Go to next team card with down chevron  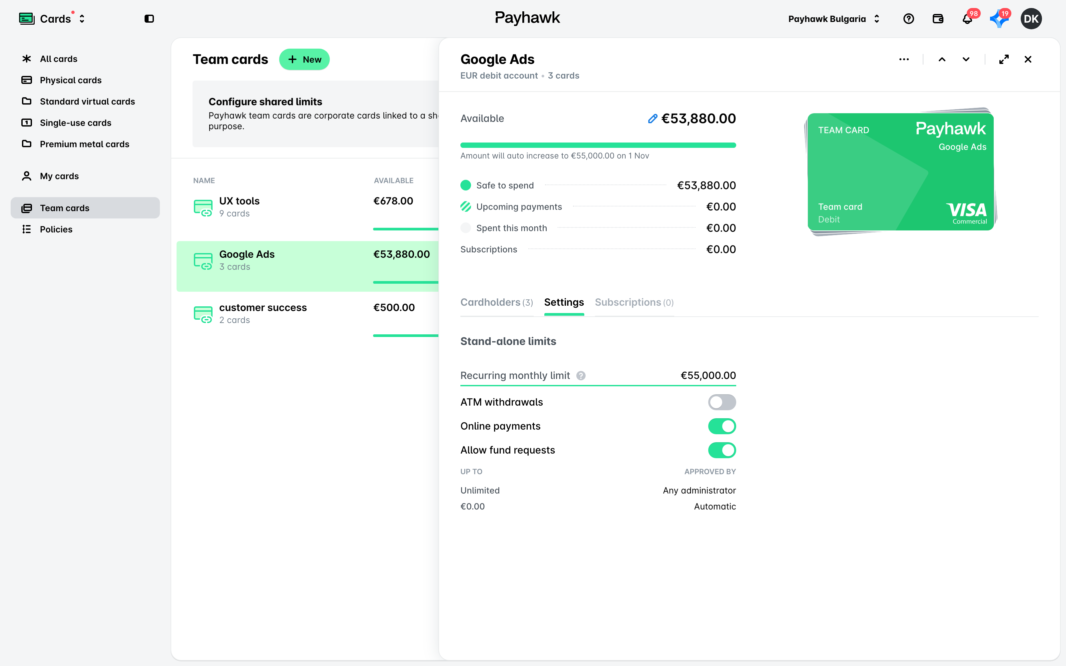966,60
